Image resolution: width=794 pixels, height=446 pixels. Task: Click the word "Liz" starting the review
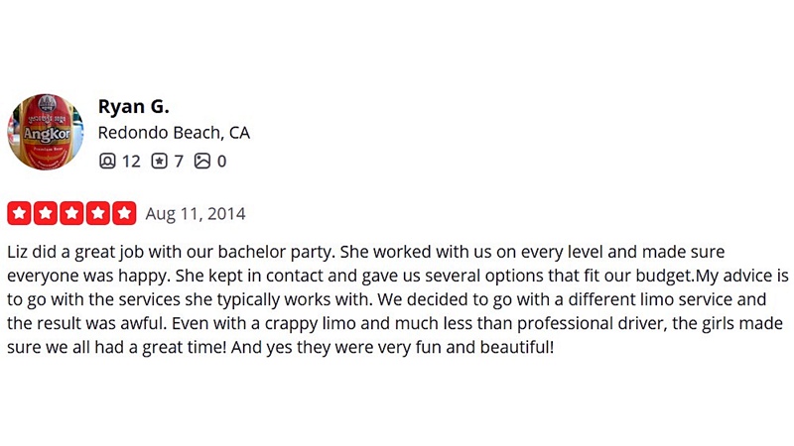[18, 252]
